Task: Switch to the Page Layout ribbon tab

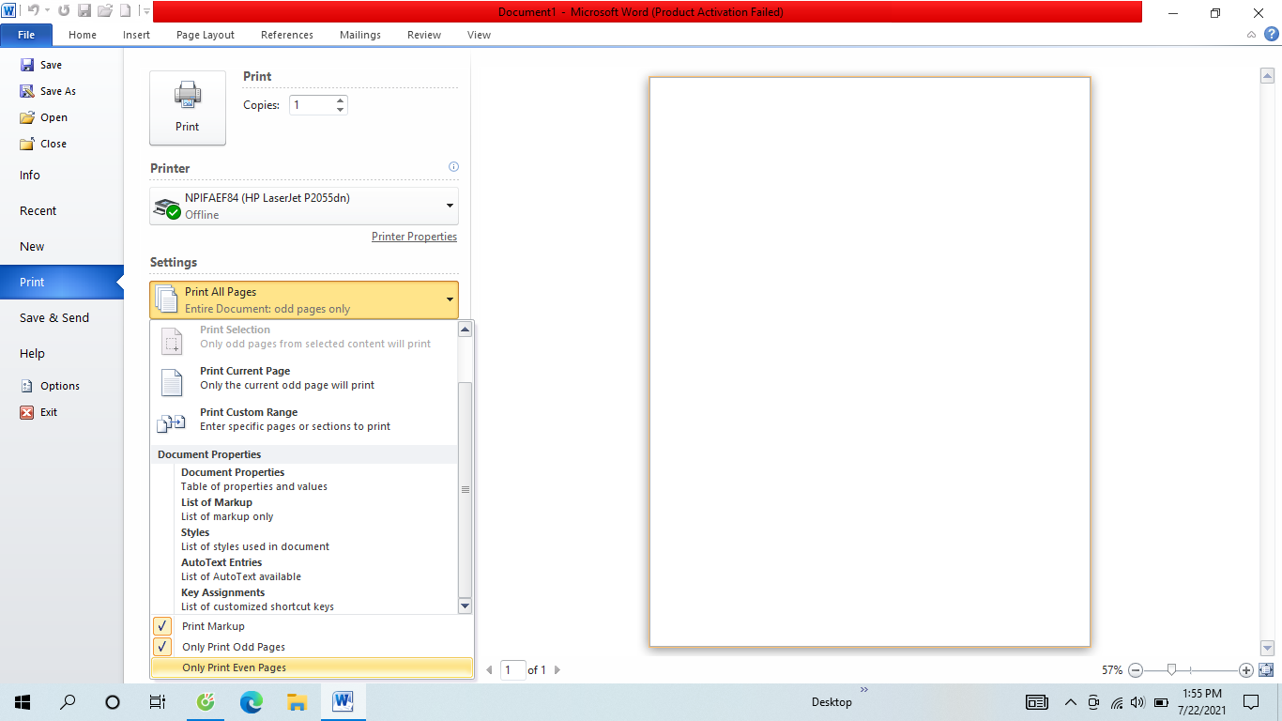Action: 206,35
